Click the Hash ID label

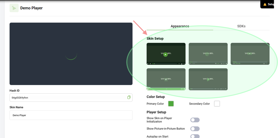pyautogui.click(x=15, y=91)
